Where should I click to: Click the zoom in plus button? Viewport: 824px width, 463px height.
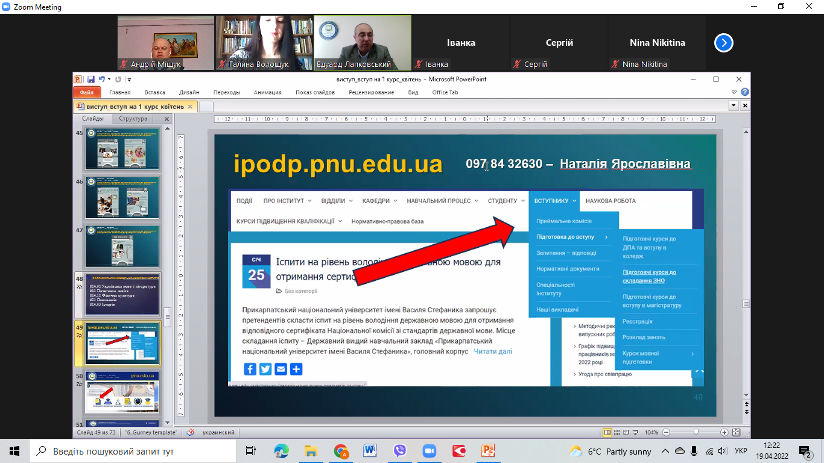click(x=724, y=432)
